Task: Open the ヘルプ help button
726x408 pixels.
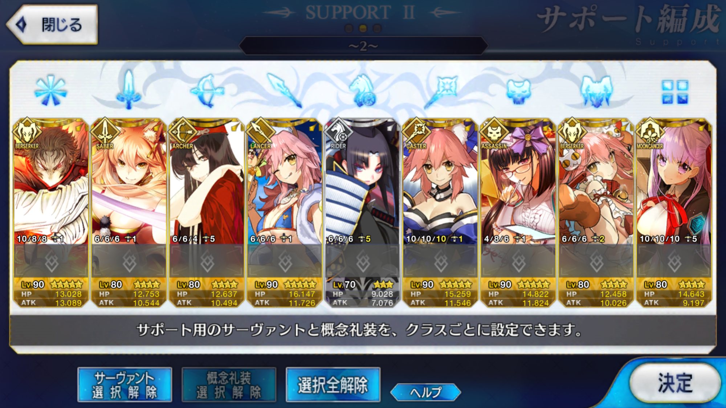Action: (x=425, y=392)
